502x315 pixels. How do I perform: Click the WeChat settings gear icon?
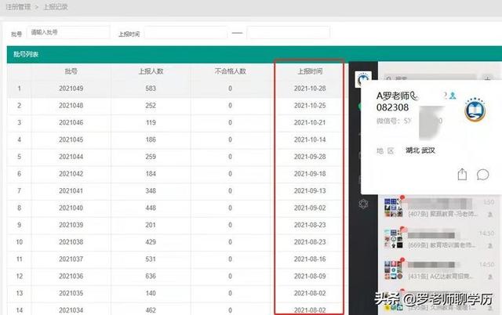tap(363, 204)
